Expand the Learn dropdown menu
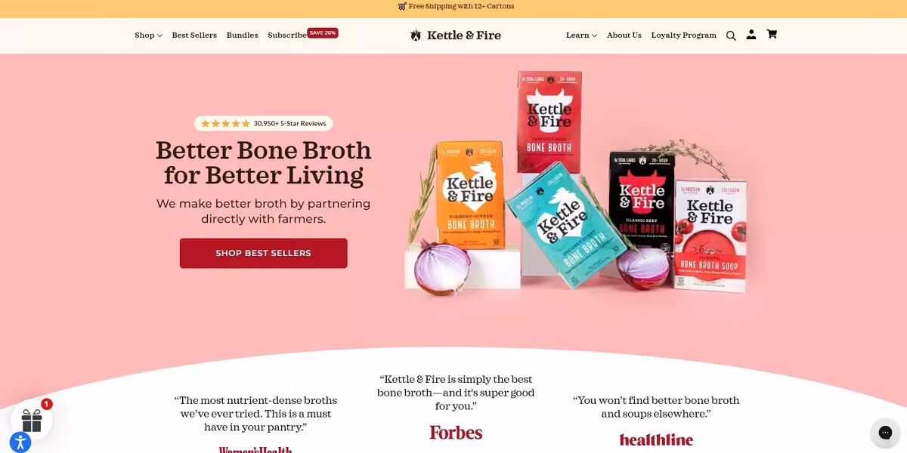The height and width of the screenshot is (453, 907). point(581,35)
